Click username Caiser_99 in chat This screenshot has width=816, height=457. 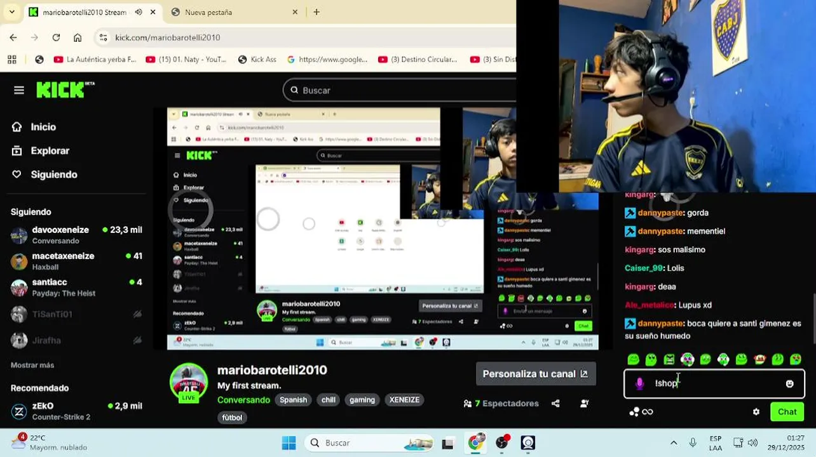click(644, 268)
